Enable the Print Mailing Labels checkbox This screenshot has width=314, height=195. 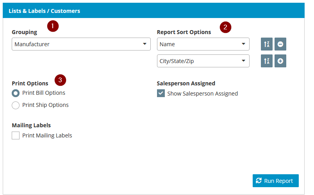point(16,135)
